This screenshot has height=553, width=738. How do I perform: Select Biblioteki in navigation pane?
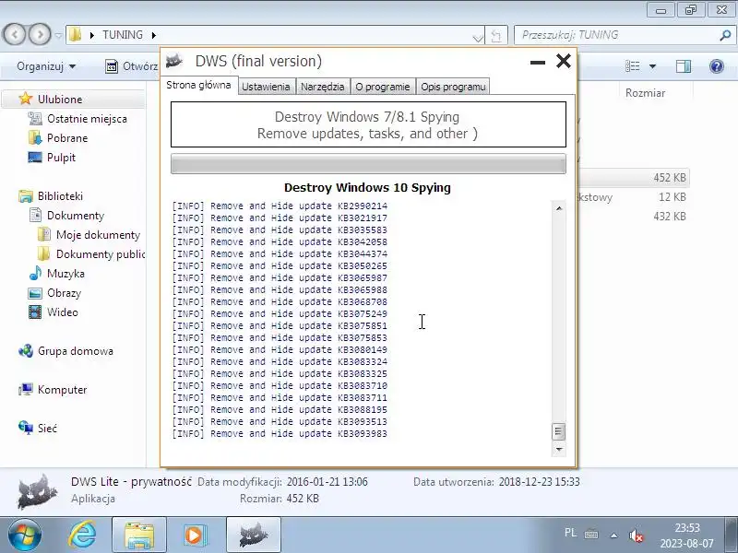click(60, 196)
